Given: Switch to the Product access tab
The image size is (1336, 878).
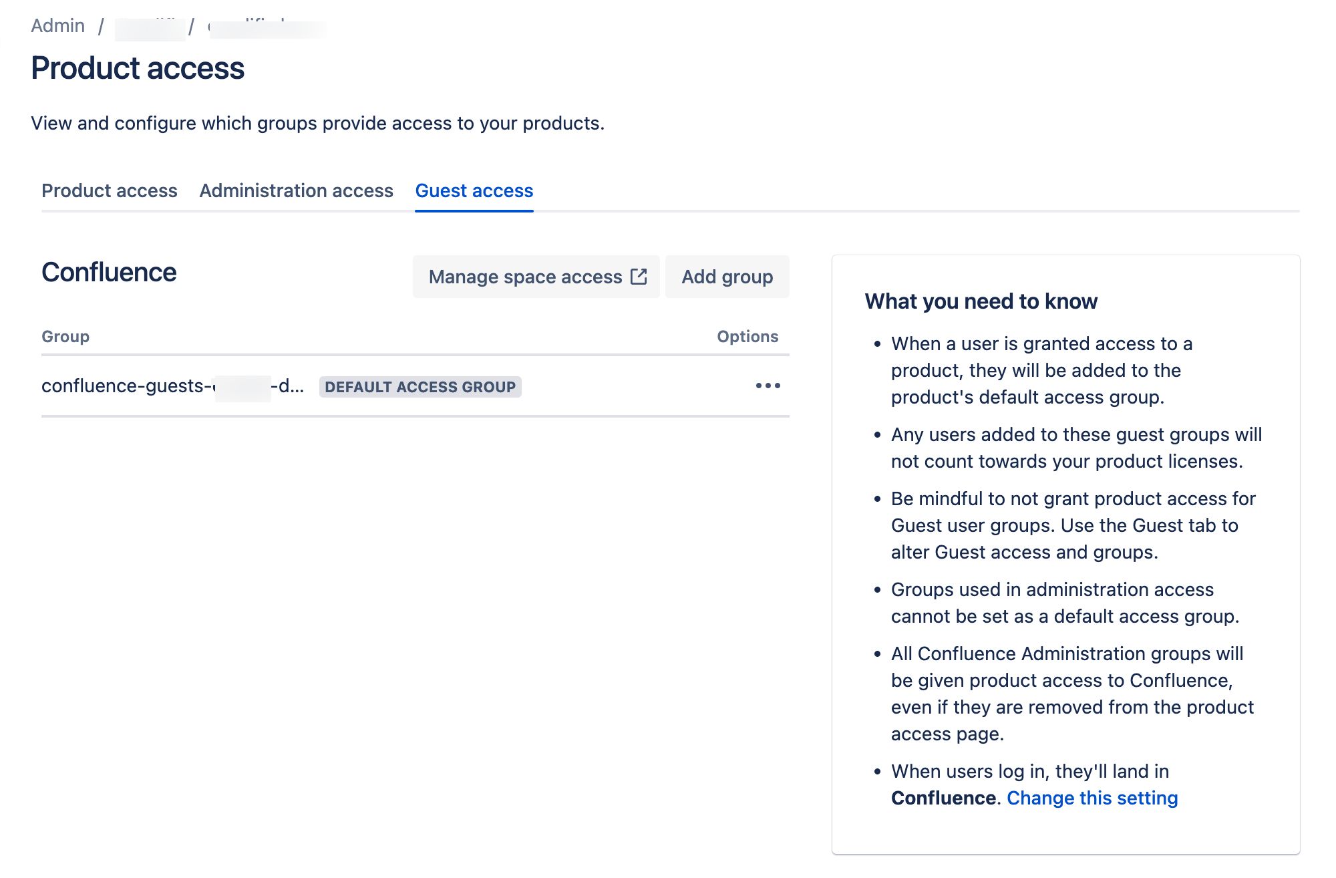Looking at the screenshot, I should (x=109, y=191).
